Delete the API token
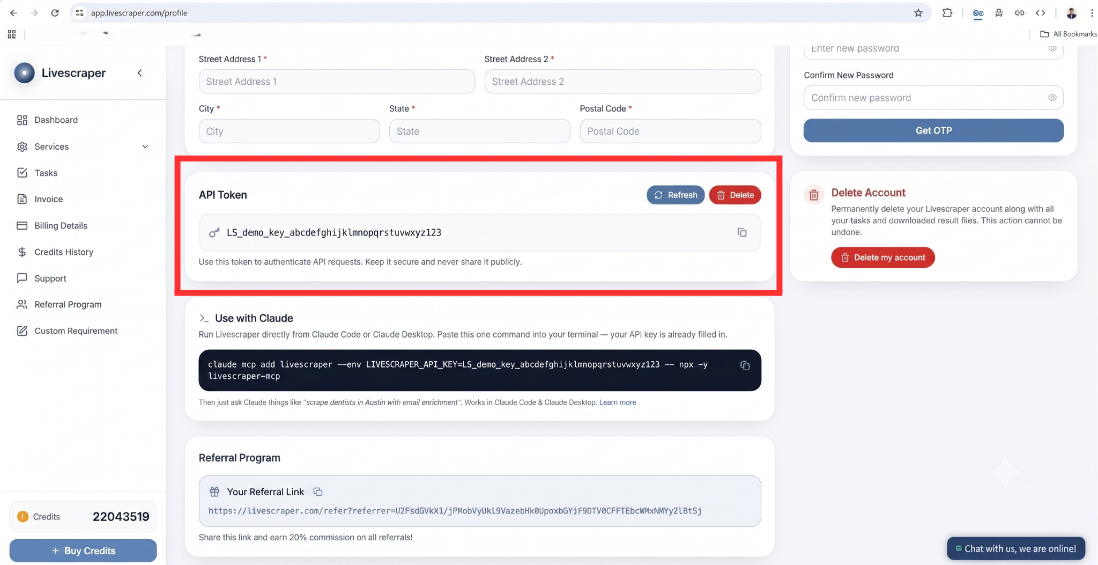The image size is (1098, 565). point(735,195)
